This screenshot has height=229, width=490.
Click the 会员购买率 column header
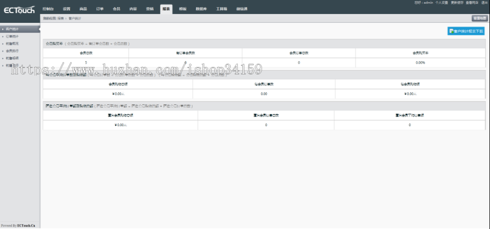(x=420, y=53)
